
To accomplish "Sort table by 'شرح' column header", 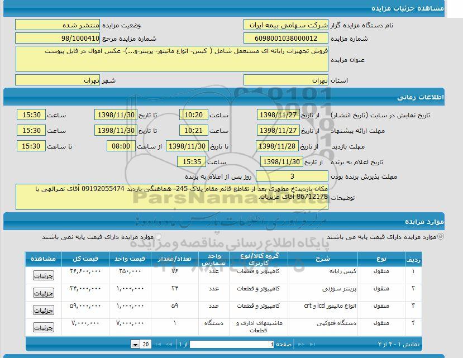I will (x=323, y=259).
